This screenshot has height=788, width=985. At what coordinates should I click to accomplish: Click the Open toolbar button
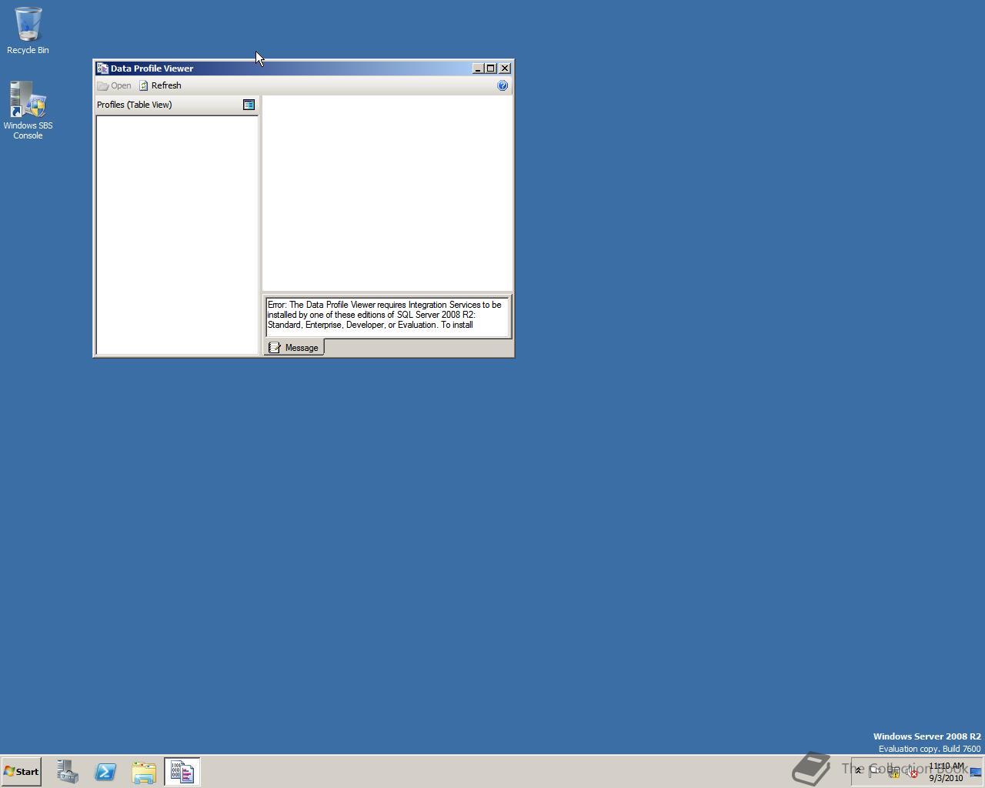tap(115, 85)
